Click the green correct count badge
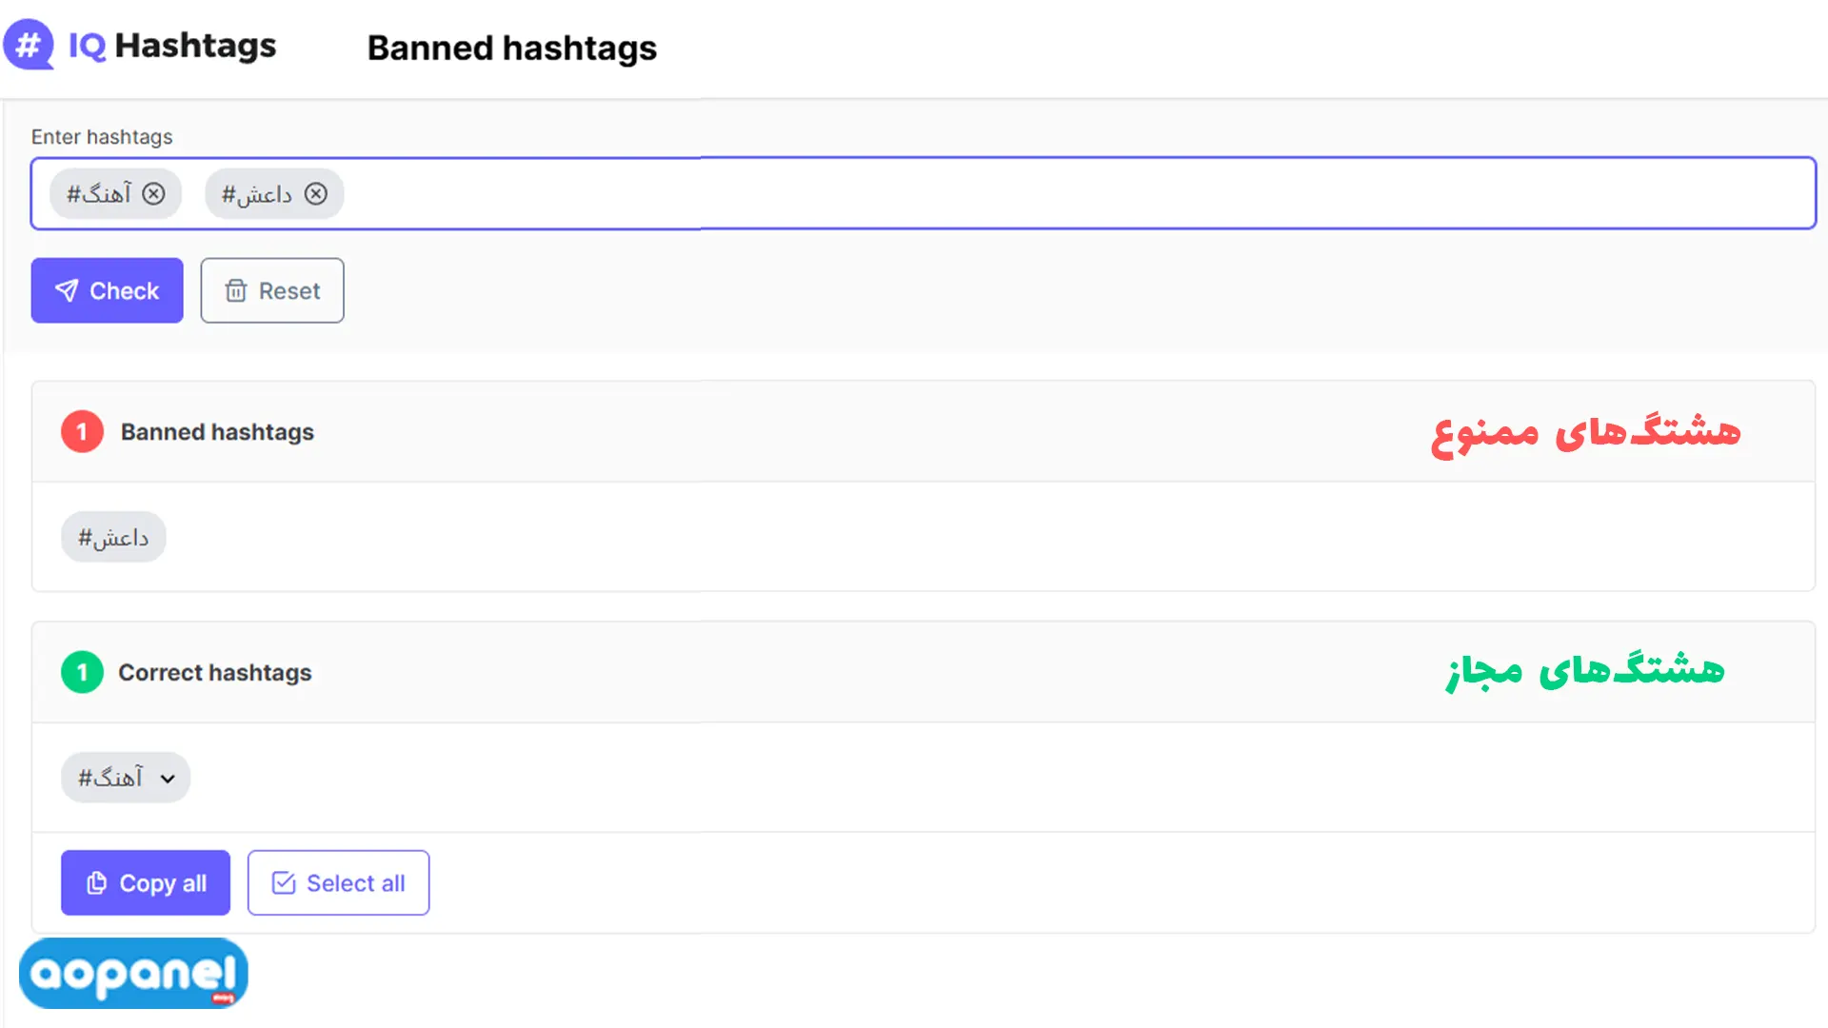1828x1028 pixels. coord(82,673)
